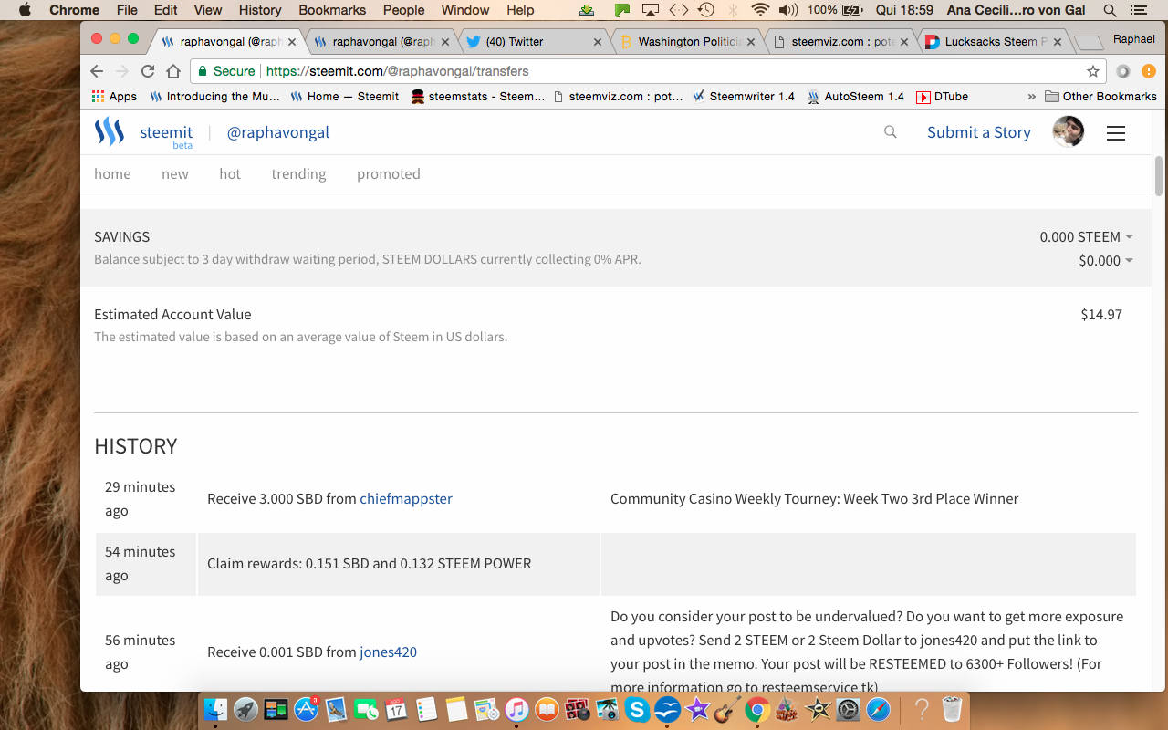Open the Apps bookmarks shortcut

click(114, 96)
